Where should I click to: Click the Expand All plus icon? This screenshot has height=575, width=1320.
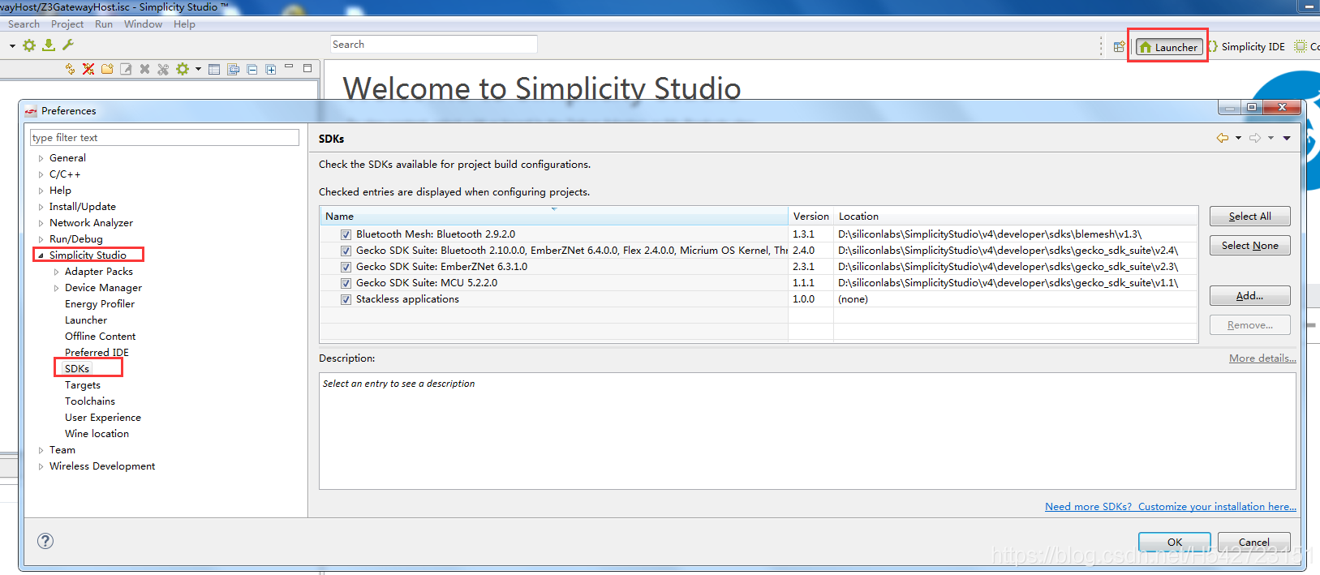[x=271, y=69]
